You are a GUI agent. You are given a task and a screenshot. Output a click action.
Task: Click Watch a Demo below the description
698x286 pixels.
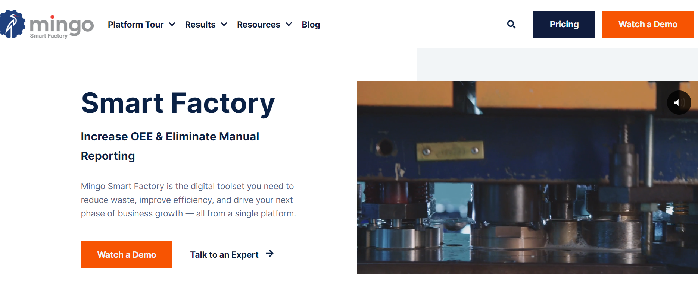pos(127,255)
